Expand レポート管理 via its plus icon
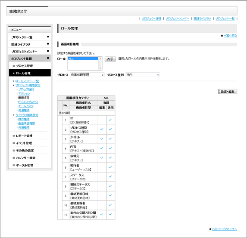Image resolution: width=247 pixels, height=238 pixels. (13, 136)
